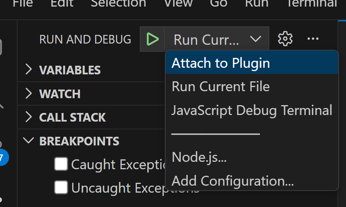Open the Selection menu
The image size is (346, 207).
(118, 3)
